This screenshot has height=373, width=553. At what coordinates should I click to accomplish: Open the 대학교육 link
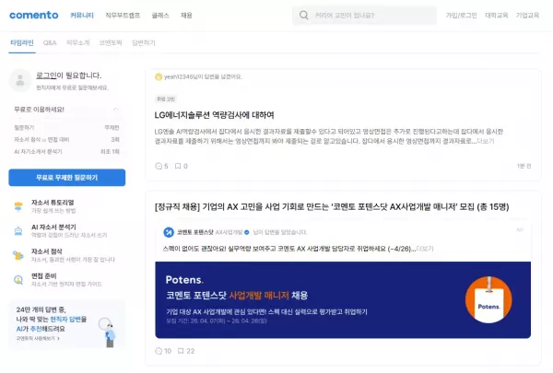497,16
